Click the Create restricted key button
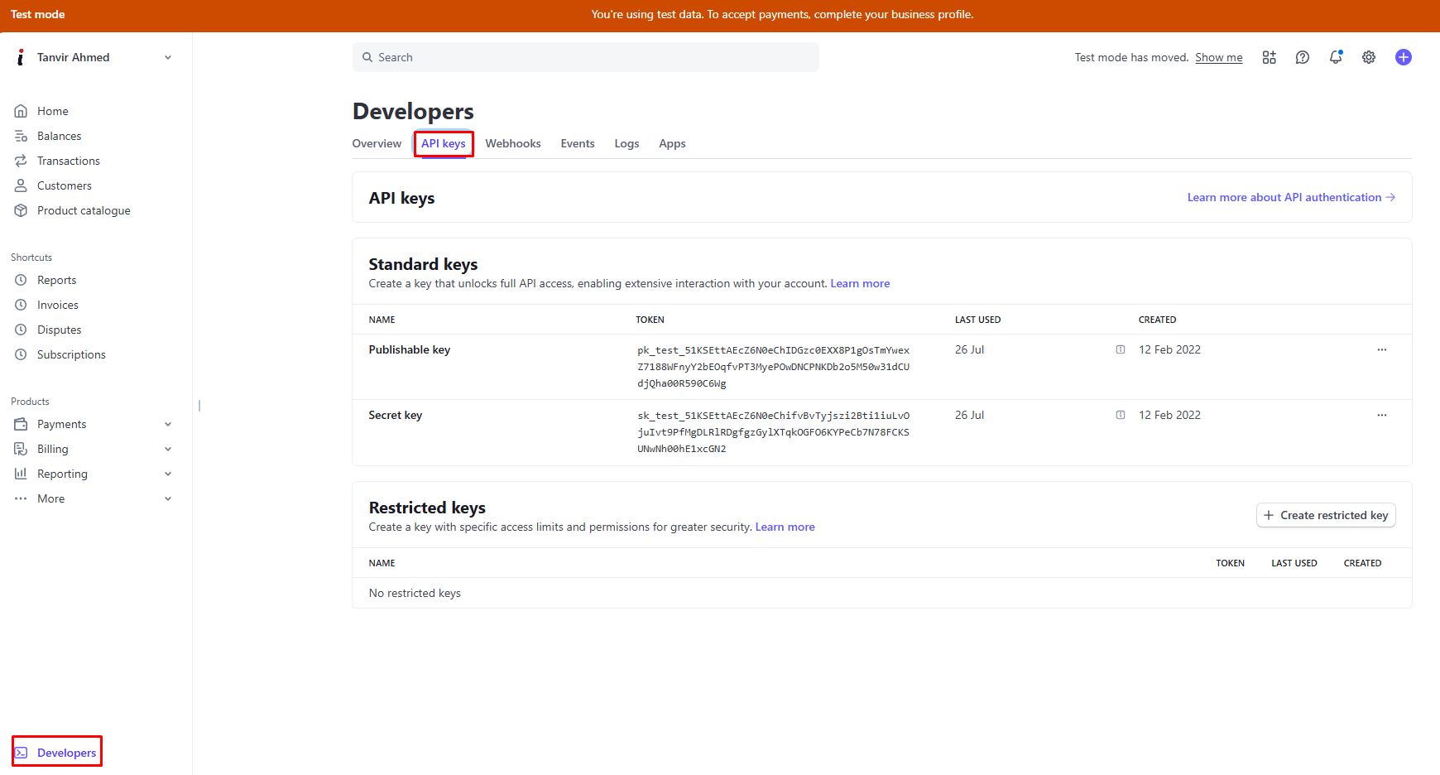The height and width of the screenshot is (775, 1440). click(x=1326, y=515)
